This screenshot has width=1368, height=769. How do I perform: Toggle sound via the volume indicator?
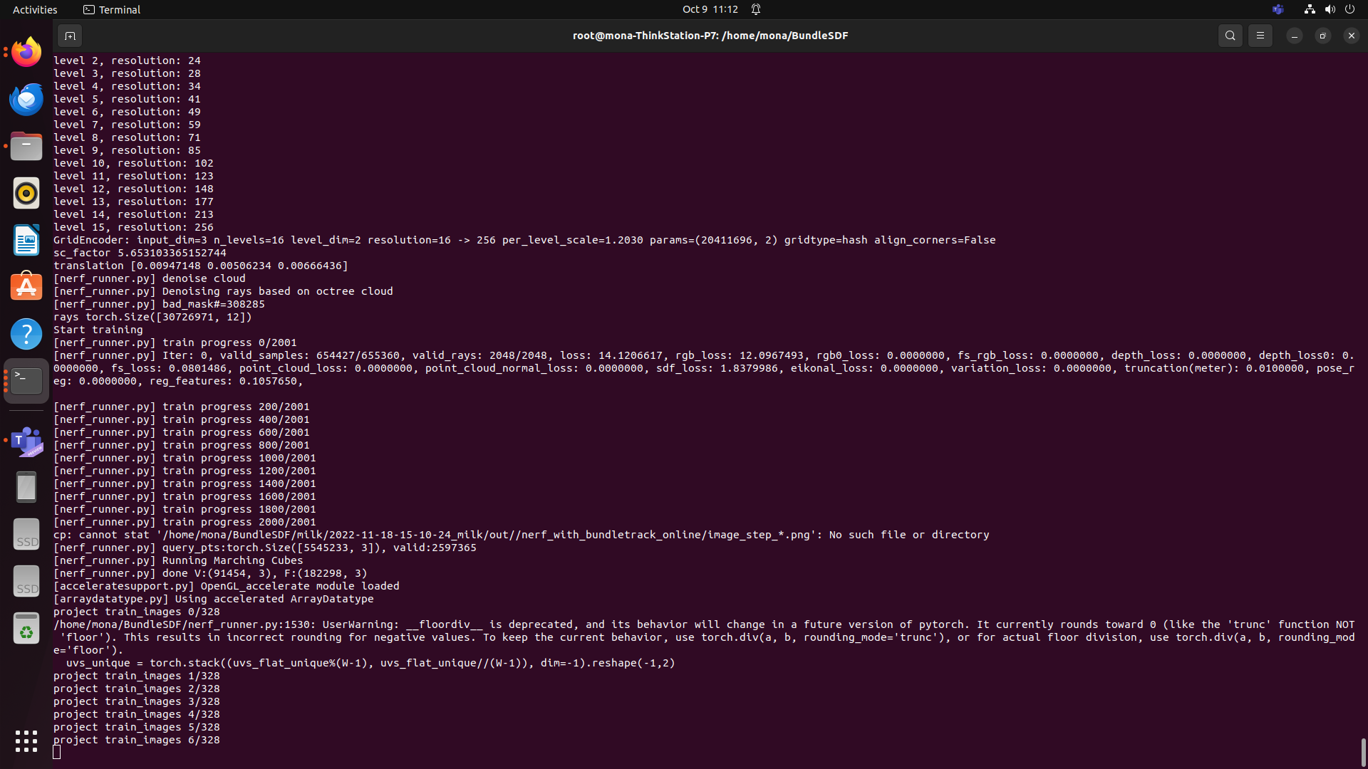point(1330,9)
